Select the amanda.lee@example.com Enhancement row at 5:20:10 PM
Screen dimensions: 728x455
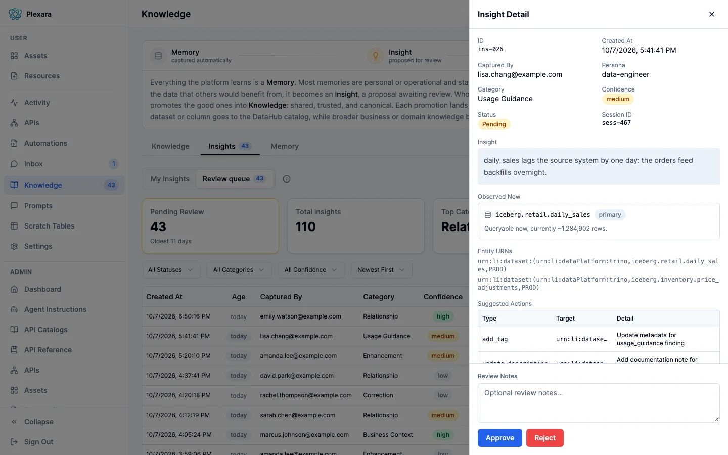pos(305,356)
